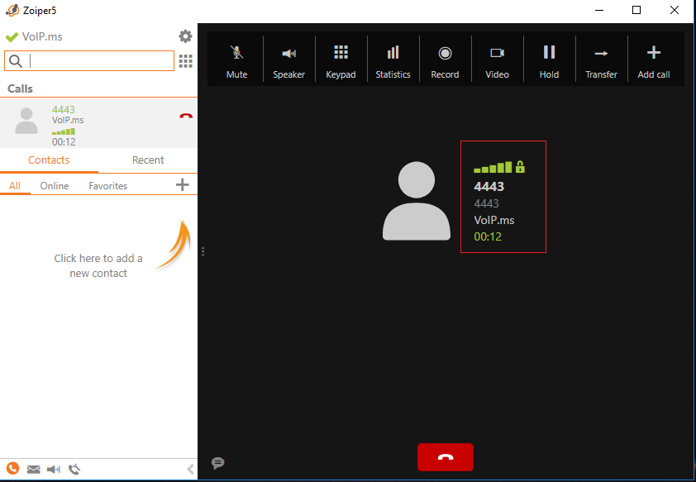Open the Keypad during the call
Image resolution: width=696 pixels, height=482 pixels.
coord(341,58)
